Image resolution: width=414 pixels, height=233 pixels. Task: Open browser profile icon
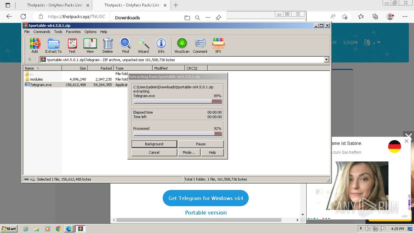(x=390, y=17)
